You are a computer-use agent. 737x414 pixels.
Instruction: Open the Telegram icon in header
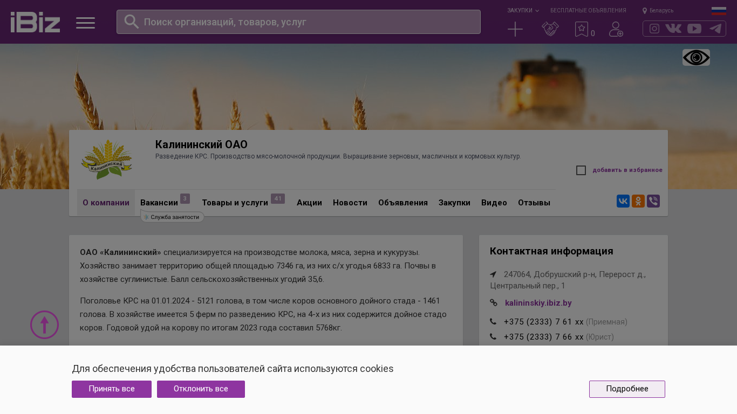point(715,29)
